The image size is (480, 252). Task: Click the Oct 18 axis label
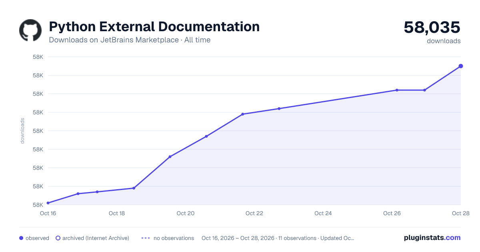[117, 213]
